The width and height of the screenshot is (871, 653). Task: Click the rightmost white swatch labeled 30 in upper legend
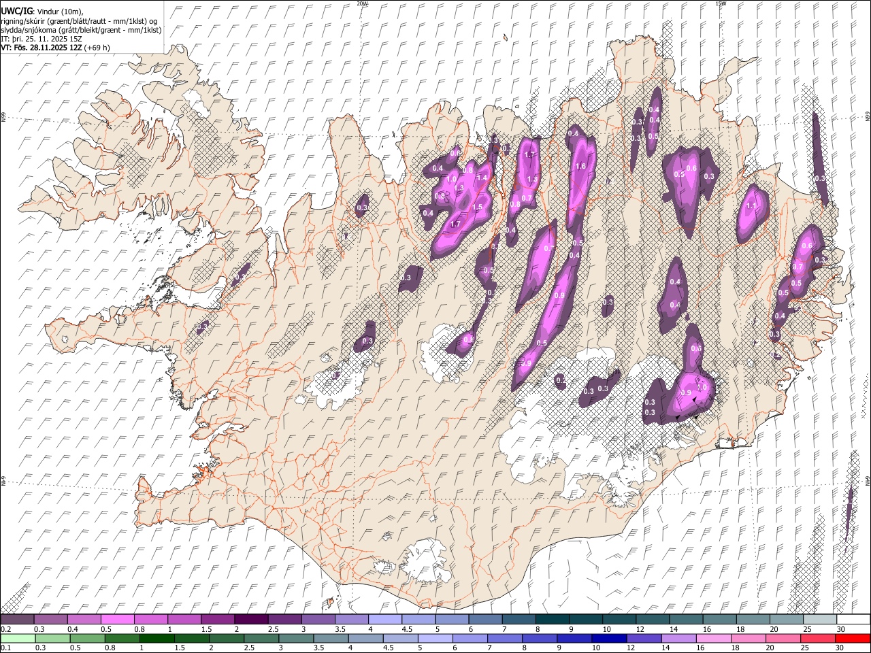coord(853,620)
